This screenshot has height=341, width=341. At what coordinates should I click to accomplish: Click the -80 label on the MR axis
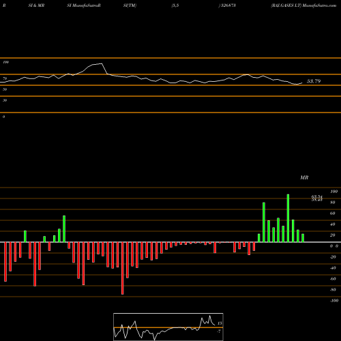click(x=333, y=290)
